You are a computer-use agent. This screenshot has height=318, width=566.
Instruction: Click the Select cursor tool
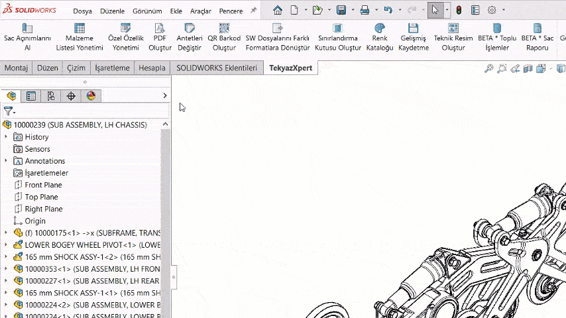pyautogui.click(x=435, y=10)
